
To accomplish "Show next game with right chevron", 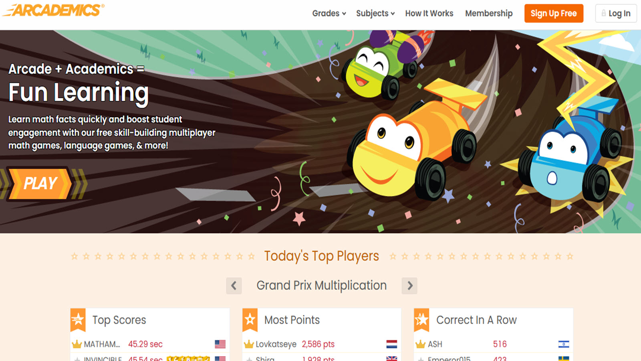I will [x=409, y=286].
